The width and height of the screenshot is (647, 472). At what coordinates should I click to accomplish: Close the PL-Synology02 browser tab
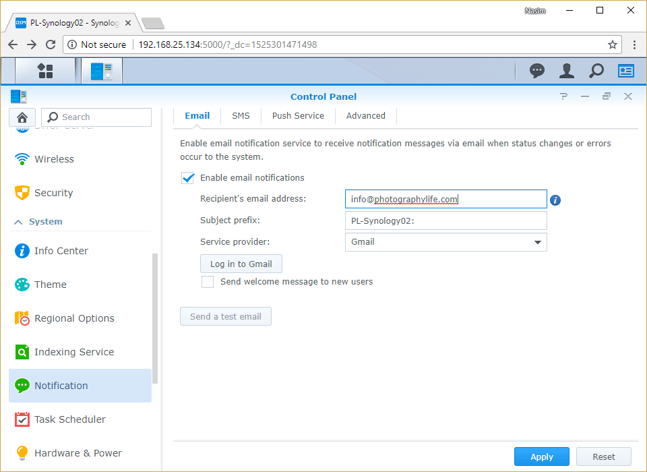pos(128,23)
